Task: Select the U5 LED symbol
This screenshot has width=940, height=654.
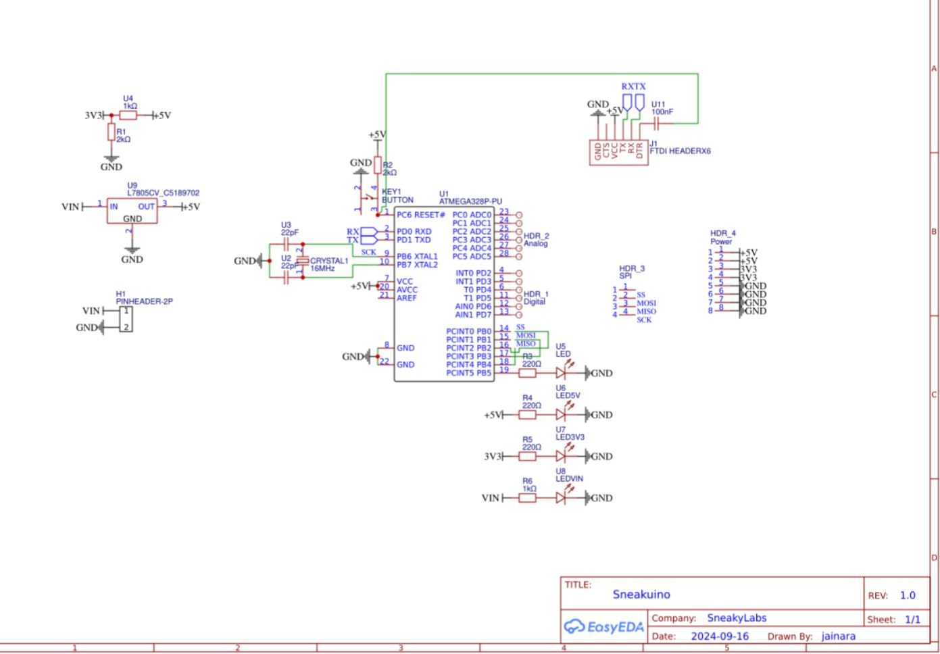Action: pyautogui.click(x=561, y=372)
